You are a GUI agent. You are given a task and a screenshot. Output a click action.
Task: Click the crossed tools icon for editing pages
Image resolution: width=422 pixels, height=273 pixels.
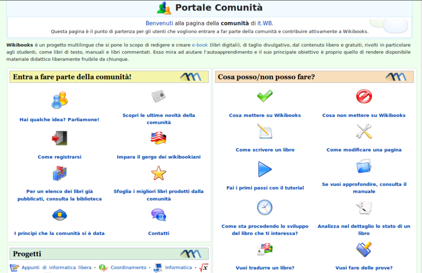pos(364,131)
